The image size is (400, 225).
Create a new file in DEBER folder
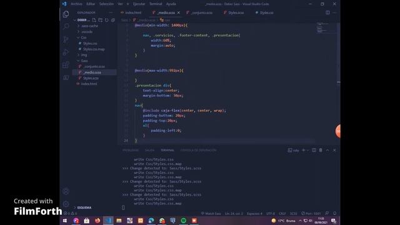[94, 20]
